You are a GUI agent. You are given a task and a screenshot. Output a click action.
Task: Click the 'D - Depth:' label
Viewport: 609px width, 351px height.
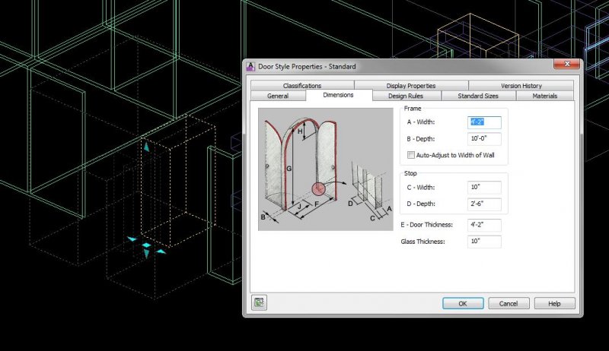tap(421, 204)
